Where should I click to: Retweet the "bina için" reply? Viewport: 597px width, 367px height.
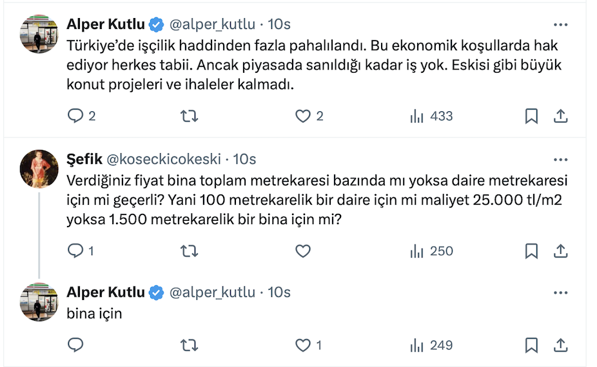[x=188, y=346]
